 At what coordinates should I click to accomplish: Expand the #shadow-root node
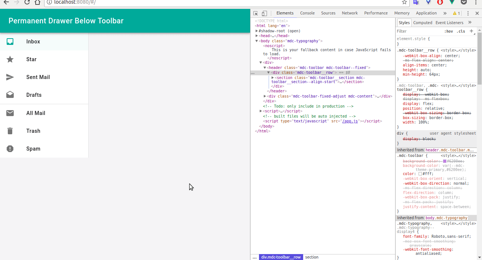[257, 31]
